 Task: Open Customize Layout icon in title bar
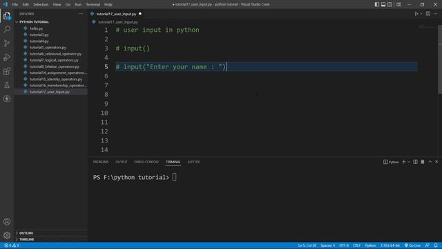point(398,5)
